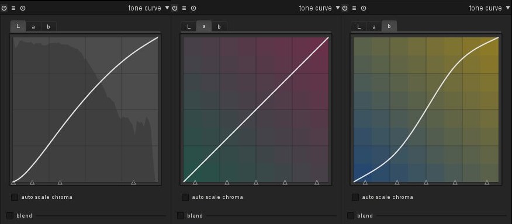This screenshot has height=224, width=512.
Task: Toggle power icon of the a-channel tone curve module
Action: pos(175,8)
